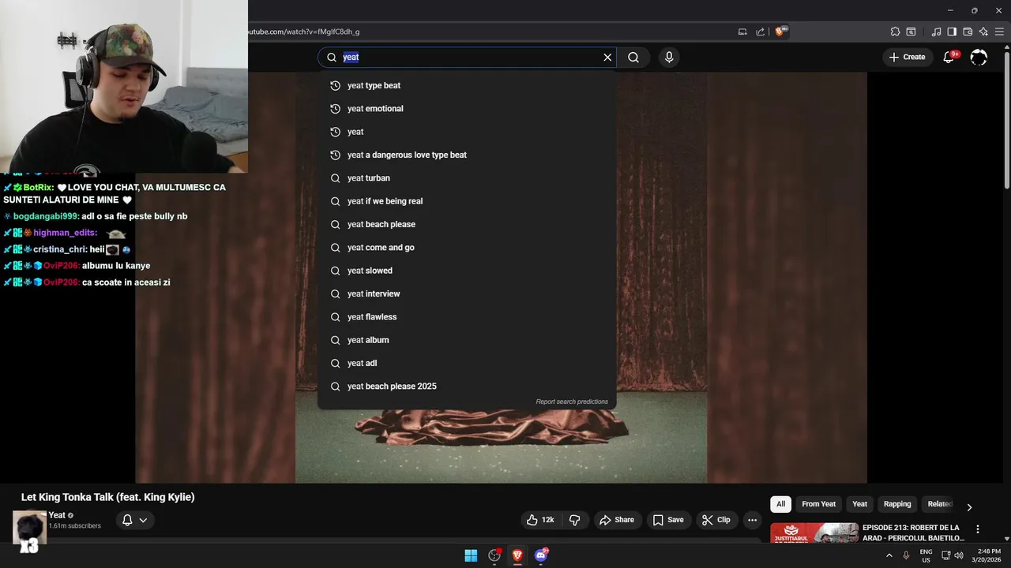Open Discord from the taskbar

click(541, 555)
